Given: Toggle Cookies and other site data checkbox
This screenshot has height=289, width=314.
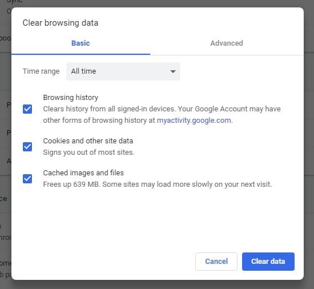Looking at the screenshot, I should 27,147.
